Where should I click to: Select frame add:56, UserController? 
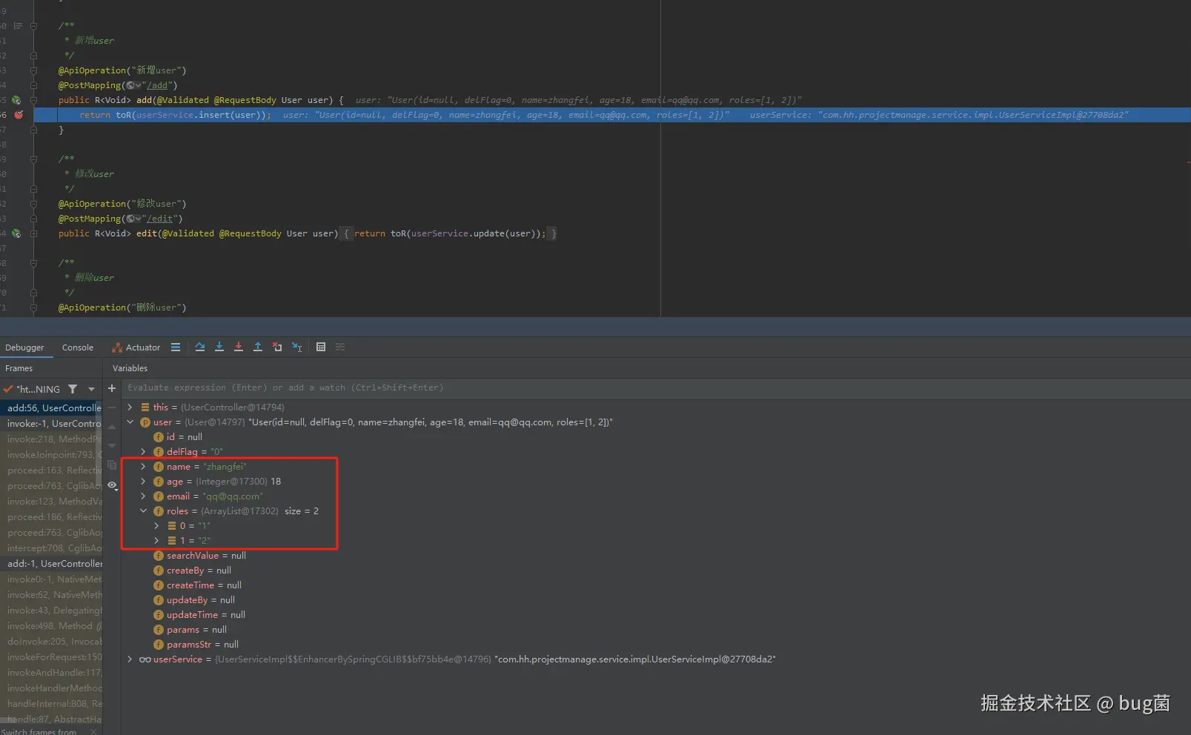coord(51,408)
